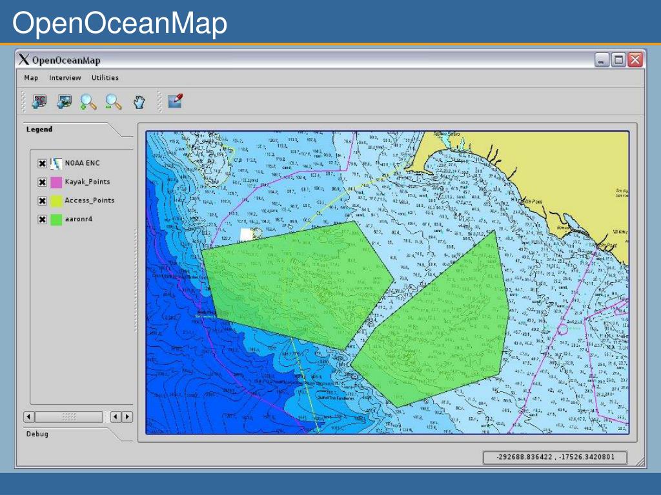The image size is (661, 495).
Task: Open the Interview menu
Action: pyautogui.click(x=65, y=78)
